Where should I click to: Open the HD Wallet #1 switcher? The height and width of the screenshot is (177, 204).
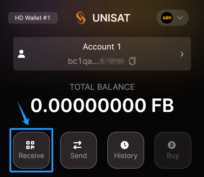pos(33,18)
